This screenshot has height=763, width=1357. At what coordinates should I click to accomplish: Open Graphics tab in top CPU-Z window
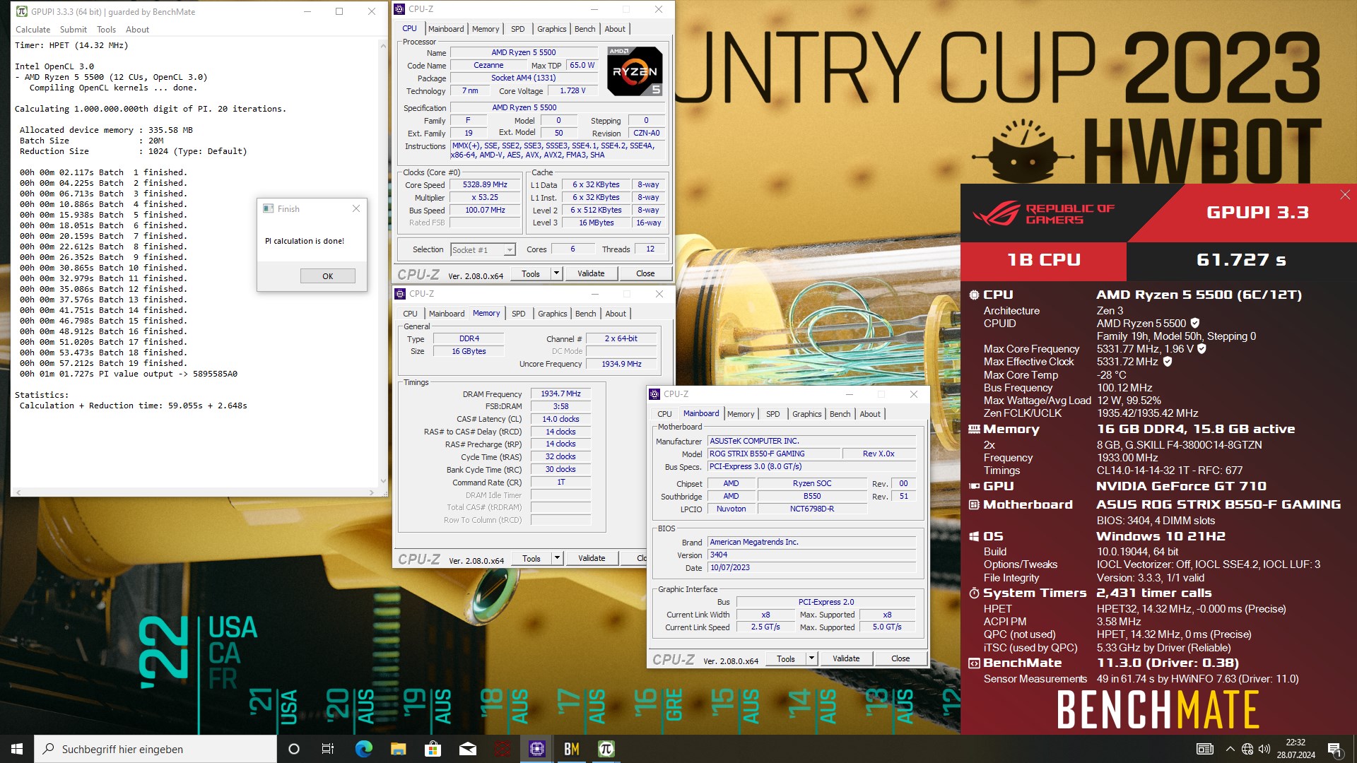(551, 29)
